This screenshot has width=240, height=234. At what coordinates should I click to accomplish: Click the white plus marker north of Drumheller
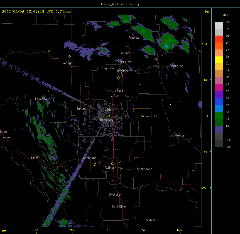point(170,104)
